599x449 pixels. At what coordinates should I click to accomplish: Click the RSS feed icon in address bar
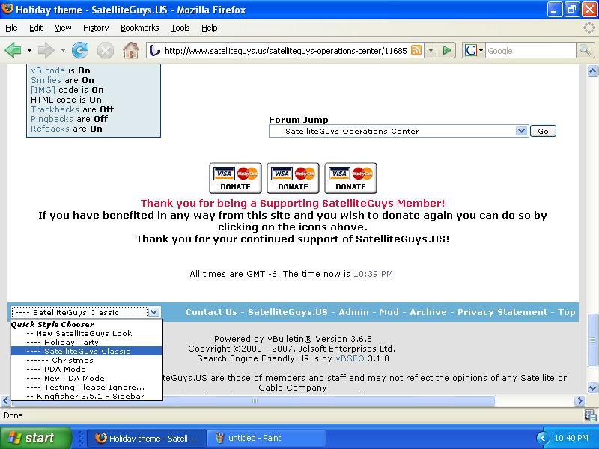[416, 50]
